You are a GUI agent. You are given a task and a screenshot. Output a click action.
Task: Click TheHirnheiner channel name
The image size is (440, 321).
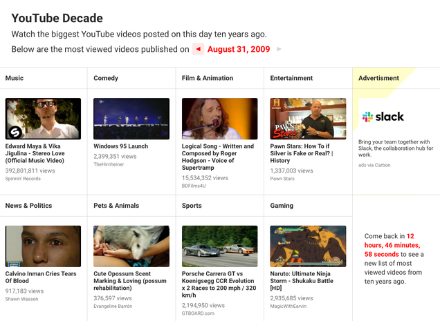click(109, 164)
